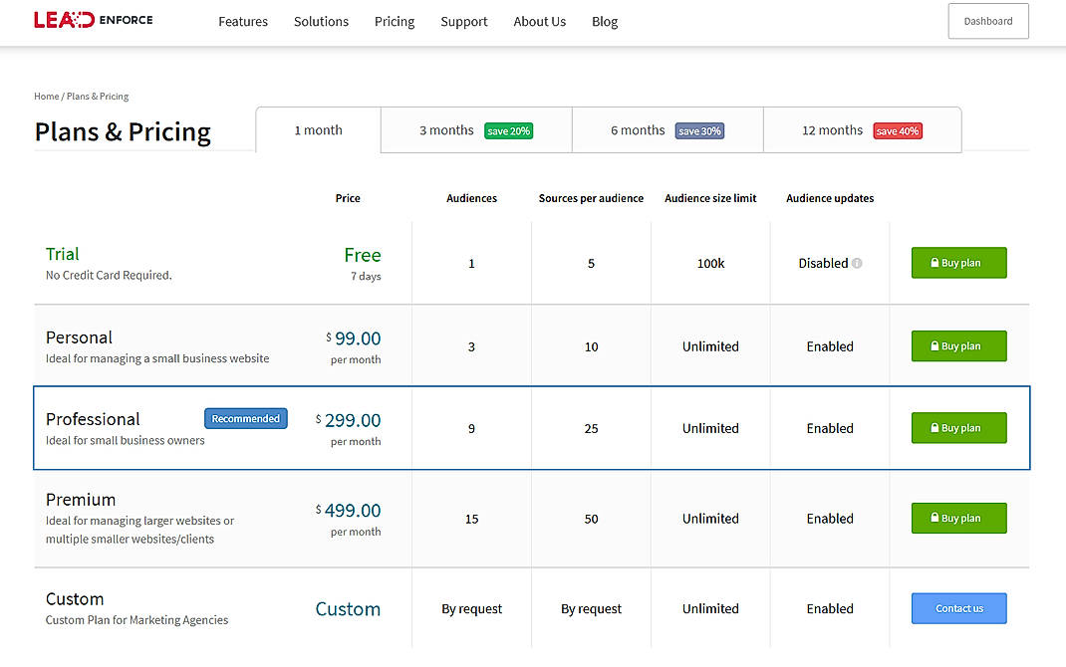The width and height of the screenshot is (1066, 667).
Task: Click the Trial plan name
Action: [x=62, y=253]
